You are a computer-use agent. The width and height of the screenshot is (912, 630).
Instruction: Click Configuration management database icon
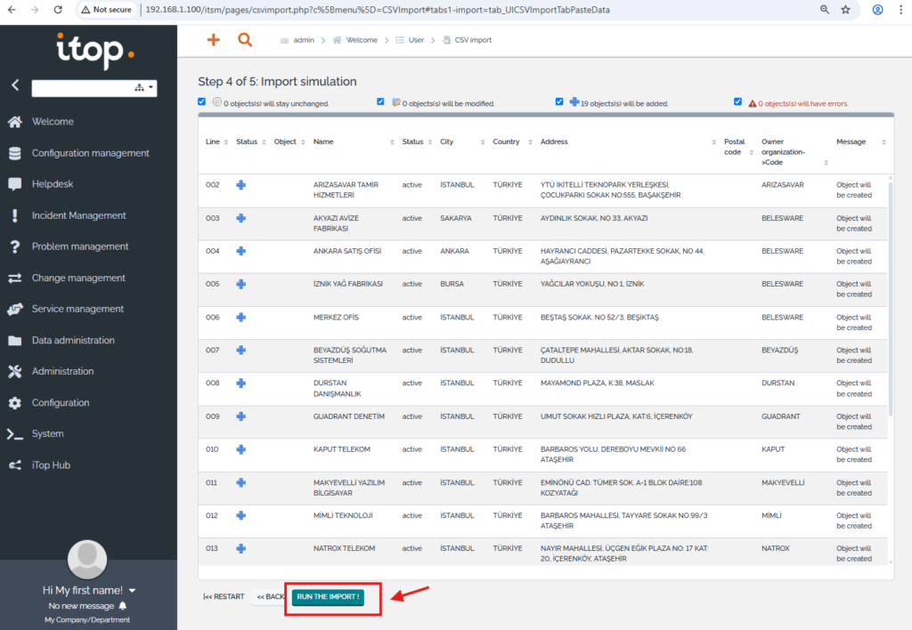pos(15,153)
